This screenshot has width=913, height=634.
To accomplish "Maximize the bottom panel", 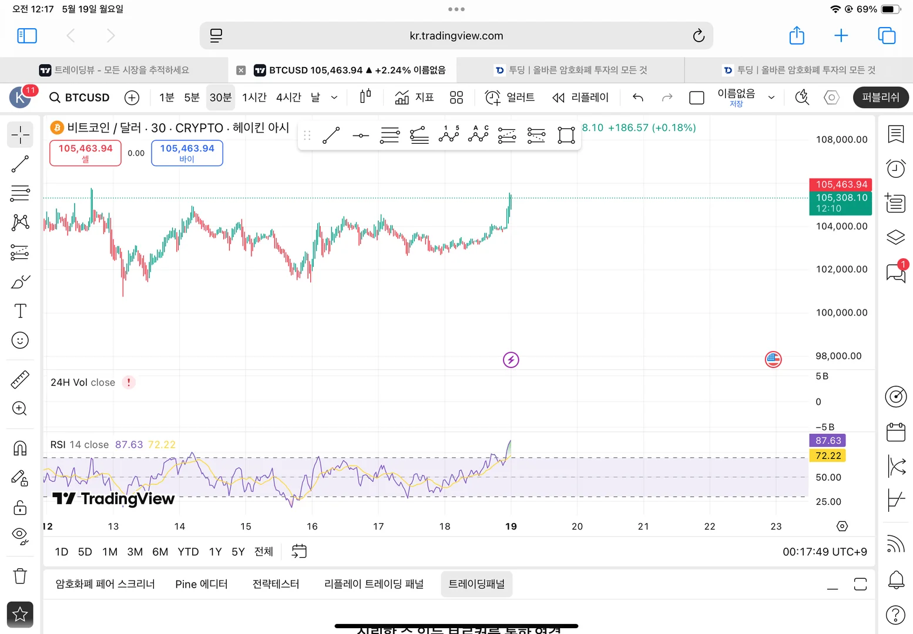I will click(860, 585).
